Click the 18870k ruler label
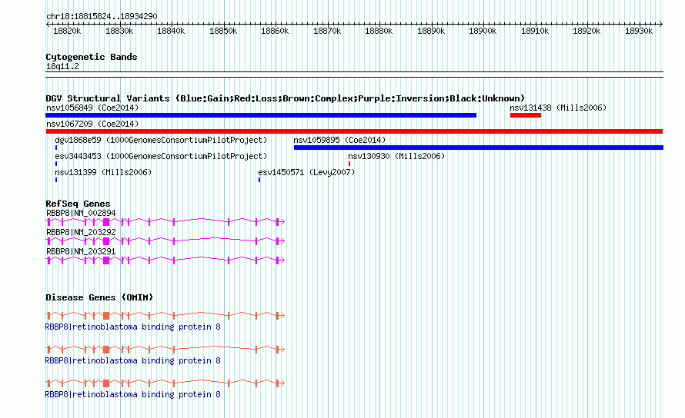The image size is (685, 418). coord(327,31)
